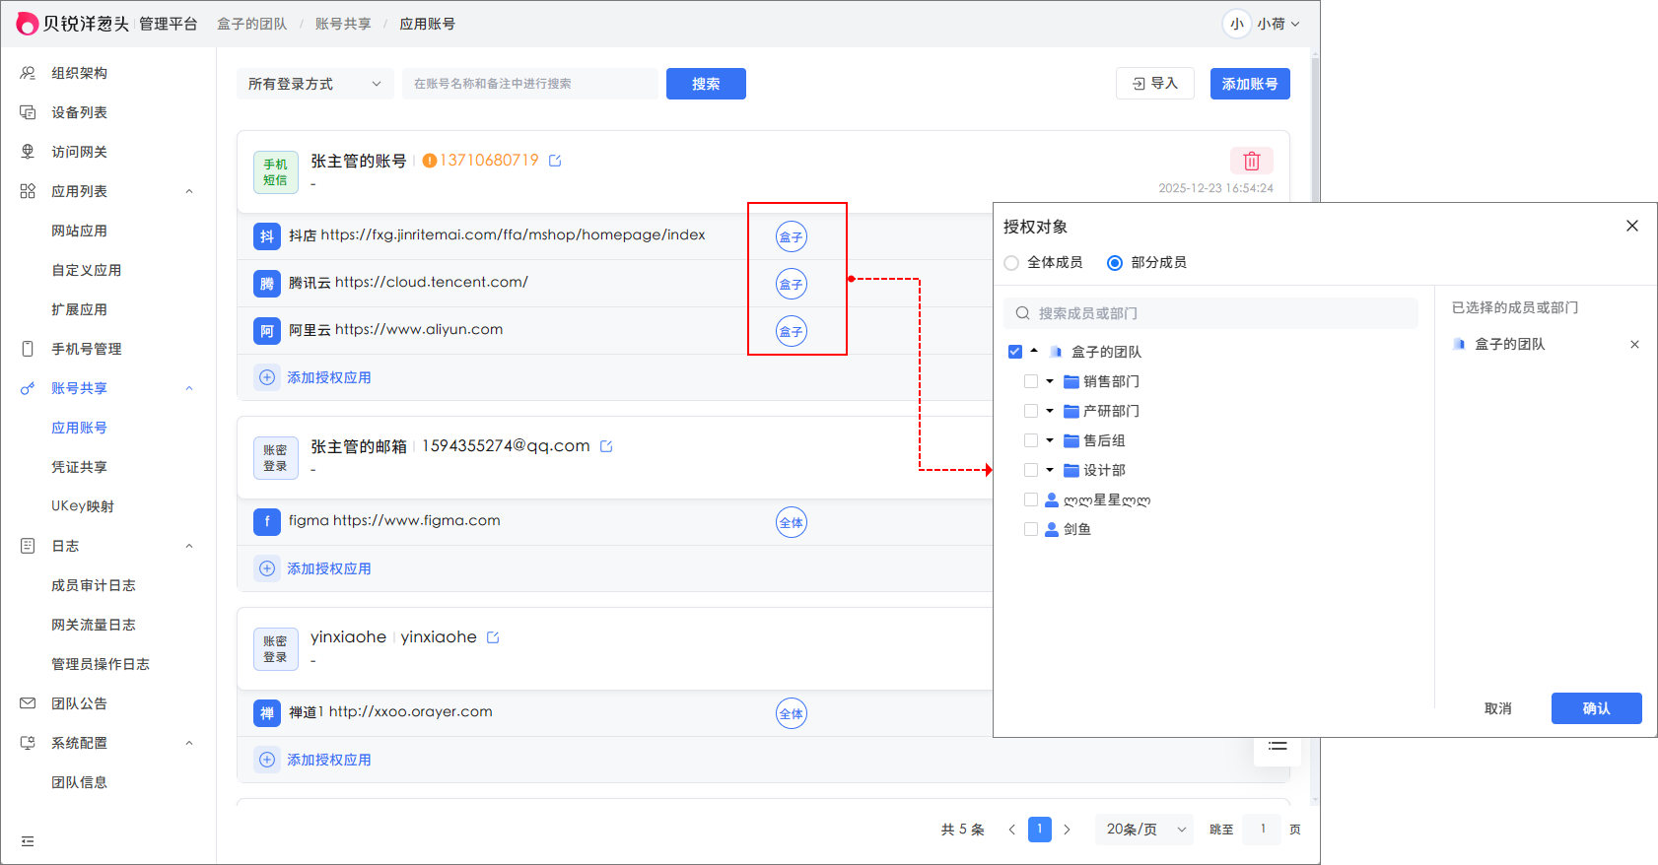Click edit icon next to 13710680719
Image resolution: width=1658 pixels, height=865 pixels.
[x=555, y=161]
